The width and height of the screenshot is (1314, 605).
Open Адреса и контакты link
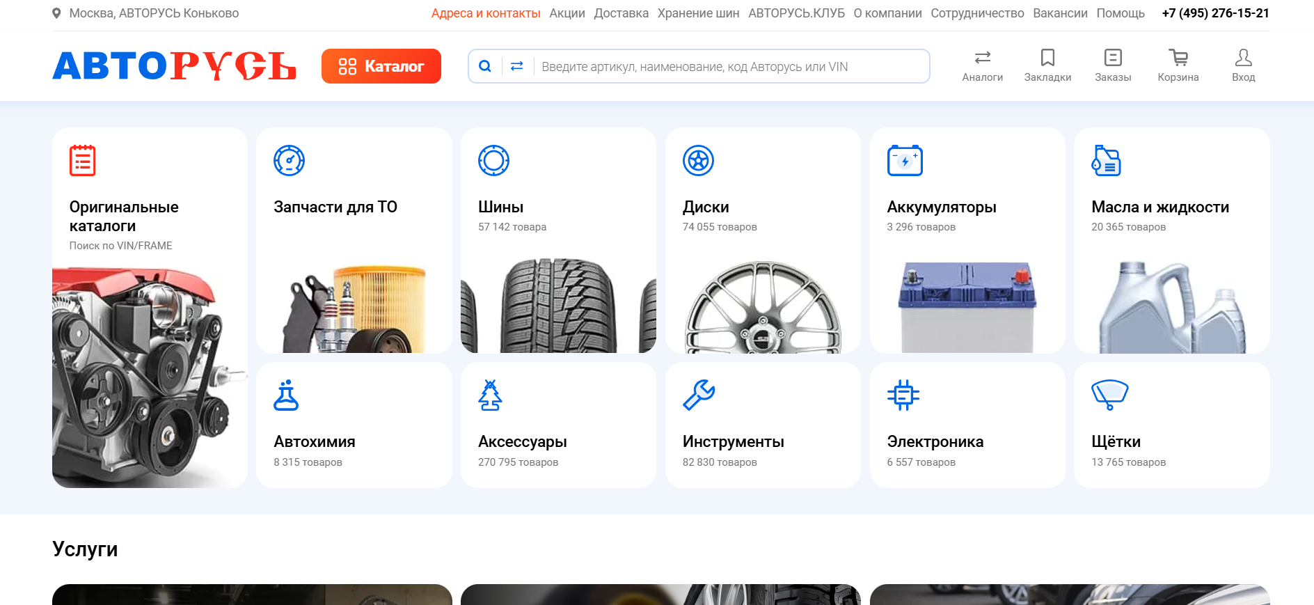[x=486, y=13]
